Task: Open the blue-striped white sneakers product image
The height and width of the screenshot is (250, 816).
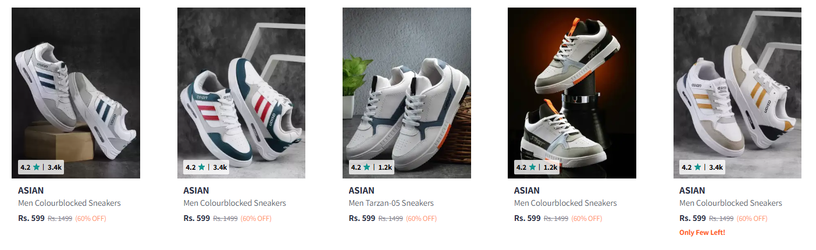Action: [76, 87]
